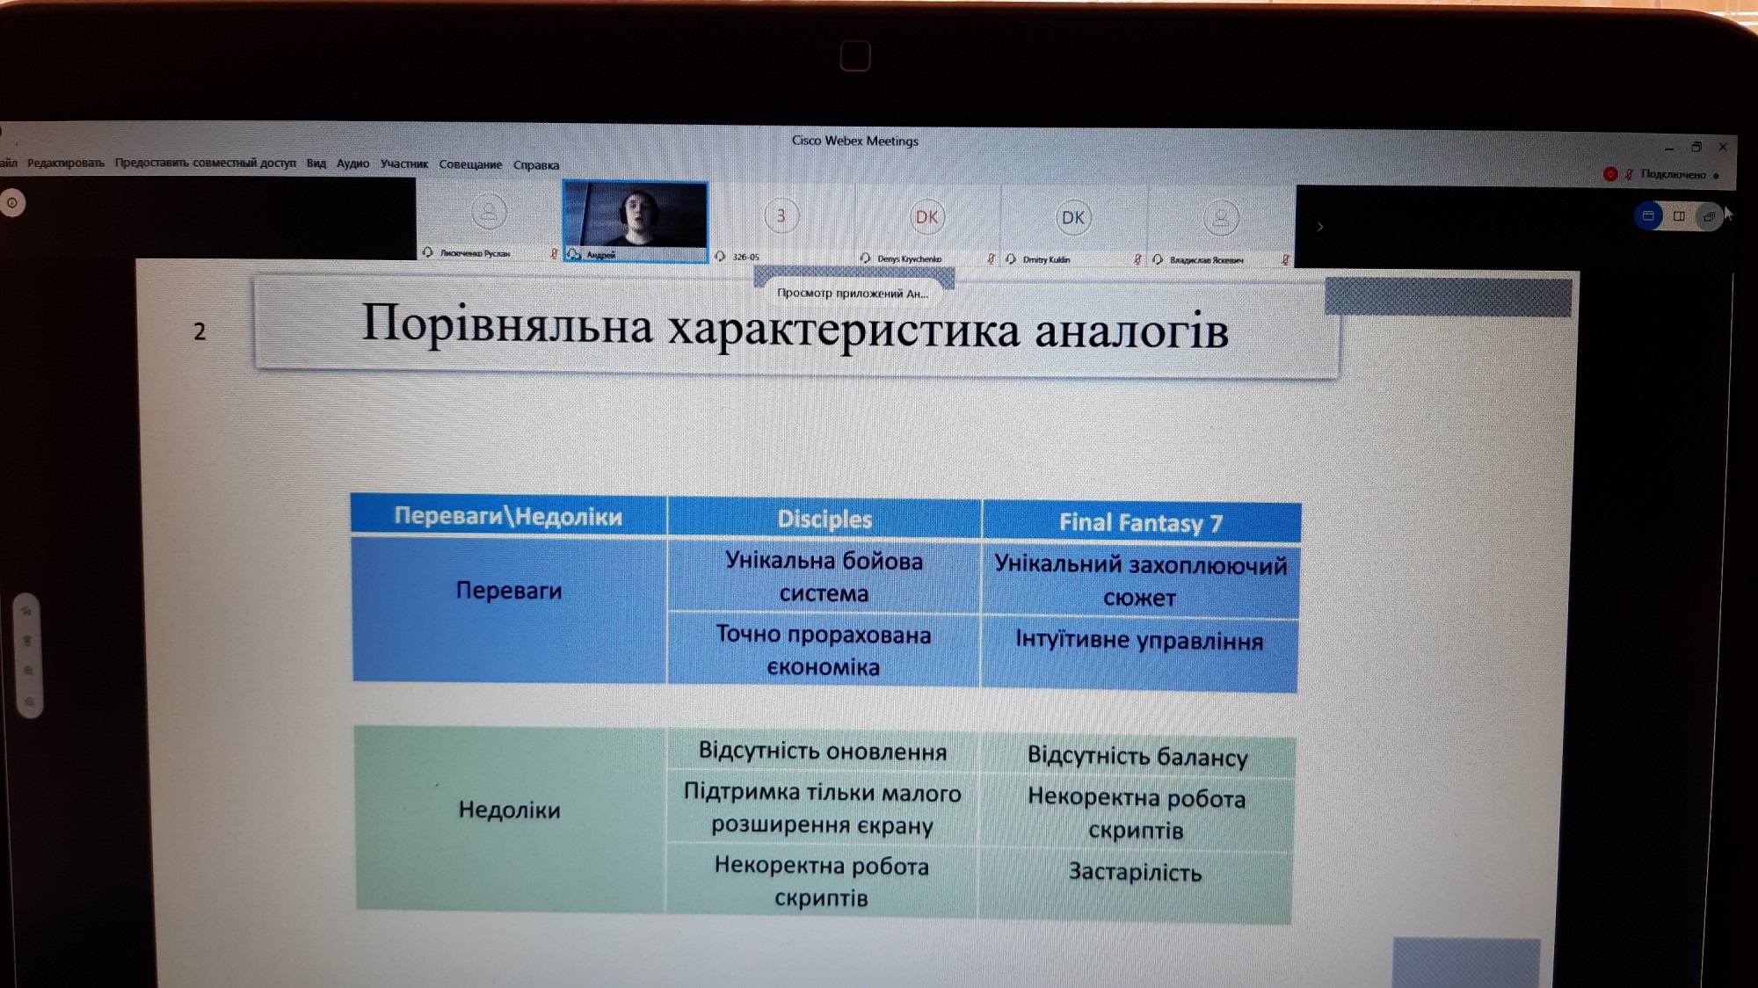Click the Переваги\Недоліки header cell
The height and width of the screenshot is (988, 1758).
coord(508,516)
